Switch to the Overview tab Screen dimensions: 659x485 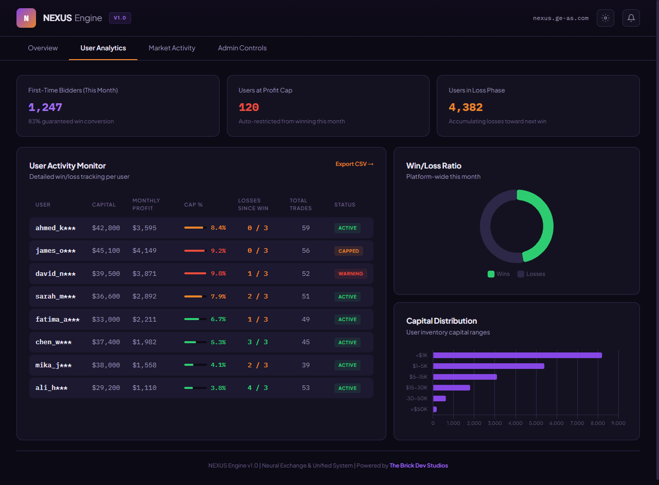coord(43,48)
